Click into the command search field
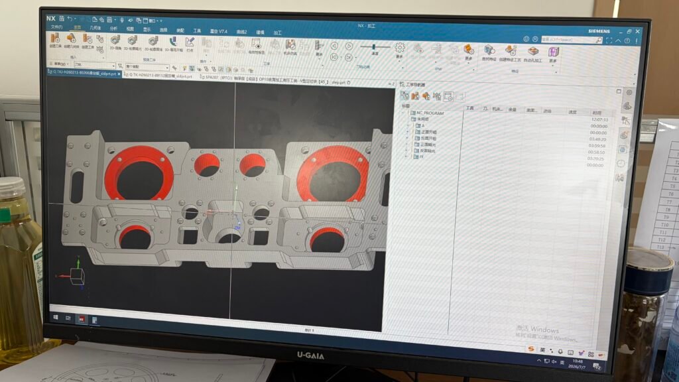 (x=568, y=39)
